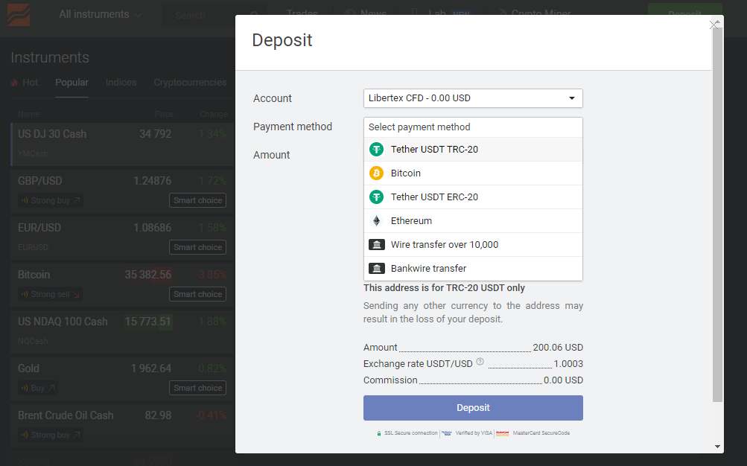The width and height of the screenshot is (747, 466).
Task: Click Strong buy signal under GBP/USD
Action: coord(51,200)
